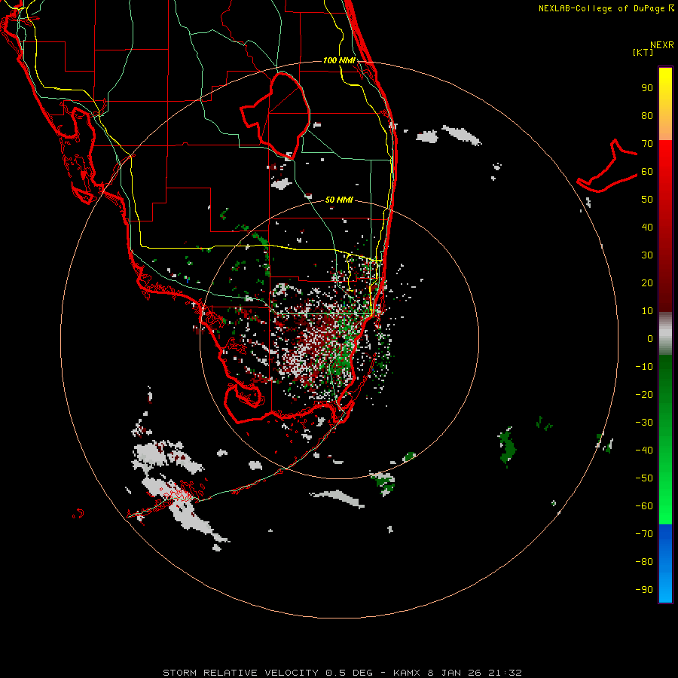Click the 50 NMI range ring label

[x=339, y=200]
